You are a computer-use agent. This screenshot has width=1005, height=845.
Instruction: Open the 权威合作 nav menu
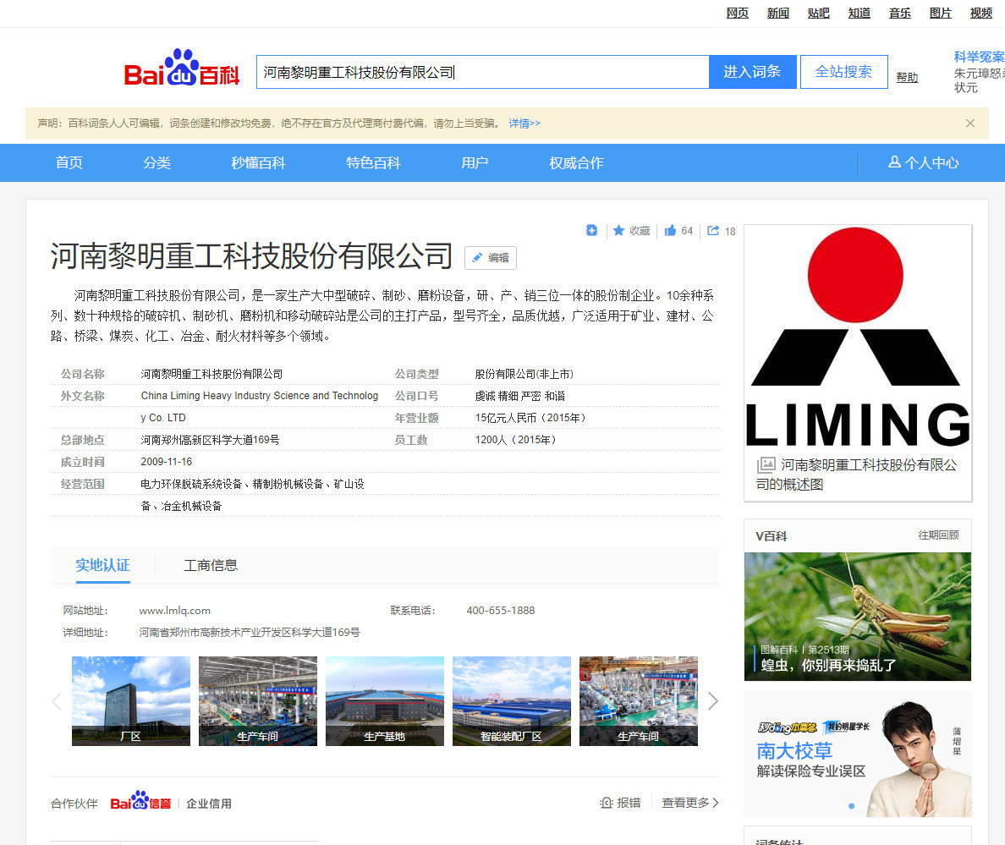click(576, 162)
